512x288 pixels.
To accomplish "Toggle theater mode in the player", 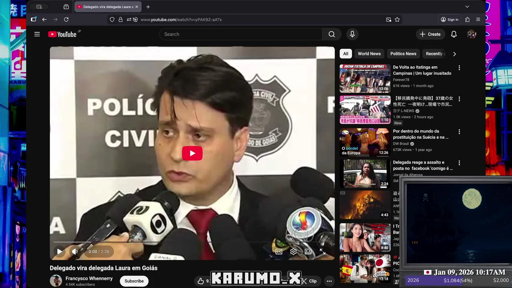I will point(308,252).
